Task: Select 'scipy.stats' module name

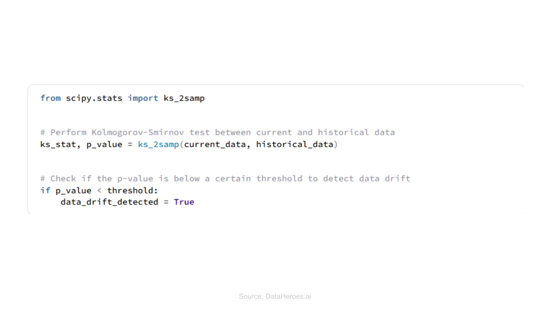Action: click(94, 99)
